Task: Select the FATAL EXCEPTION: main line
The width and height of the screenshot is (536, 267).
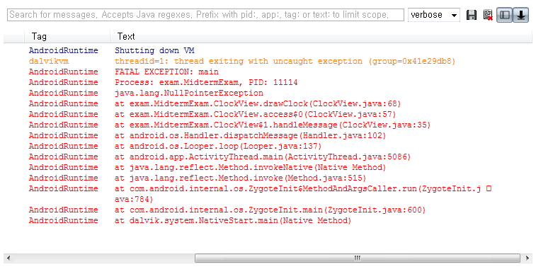Action: tap(268, 72)
